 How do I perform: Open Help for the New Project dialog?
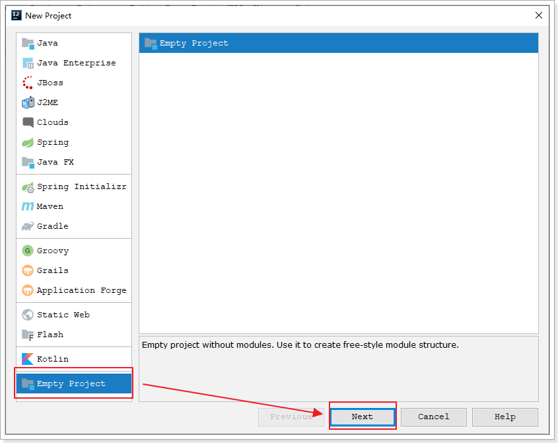tap(505, 417)
